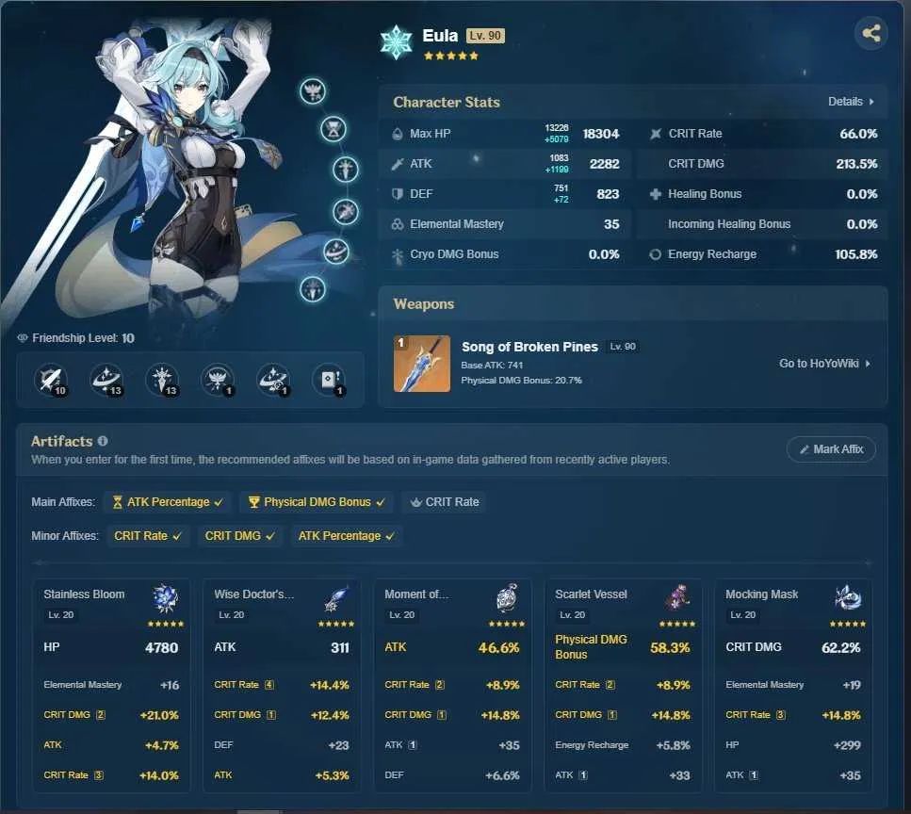Viewport: 911px width, 814px height.
Task: Click the Incoming Healing Bonus stat label
Action: tap(729, 224)
